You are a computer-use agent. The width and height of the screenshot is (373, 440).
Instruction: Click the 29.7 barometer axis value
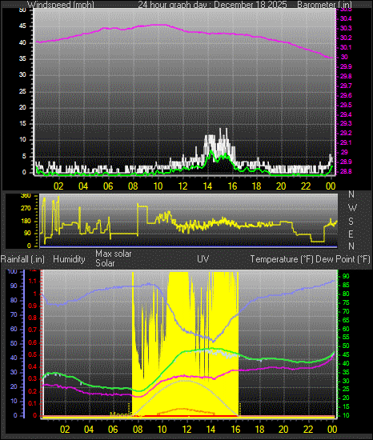point(346,86)
